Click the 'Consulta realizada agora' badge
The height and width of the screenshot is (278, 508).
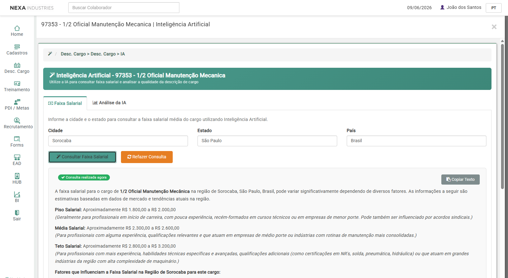[84, 178]
